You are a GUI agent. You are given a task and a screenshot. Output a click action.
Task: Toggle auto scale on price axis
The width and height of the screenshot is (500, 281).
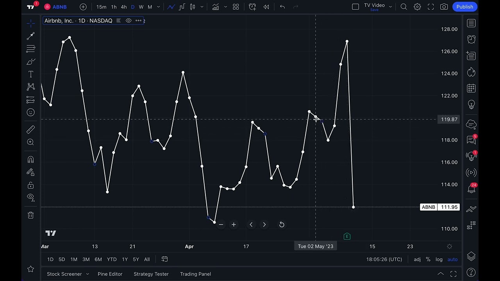(452, 260)
